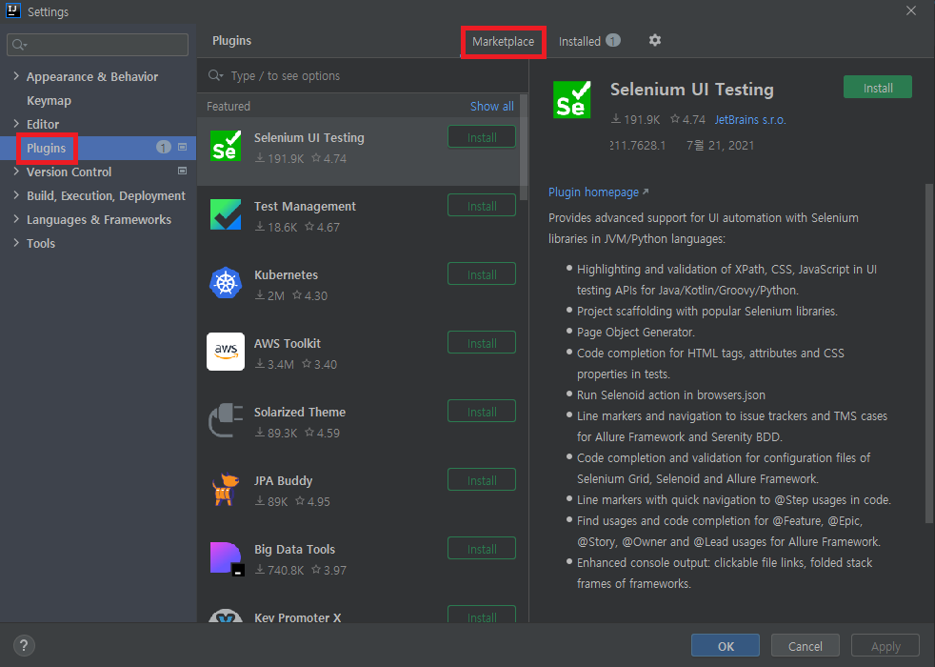Click the project-level icon next to Version Control
Viewport: 935px width, 667px height.
[183, 171]
